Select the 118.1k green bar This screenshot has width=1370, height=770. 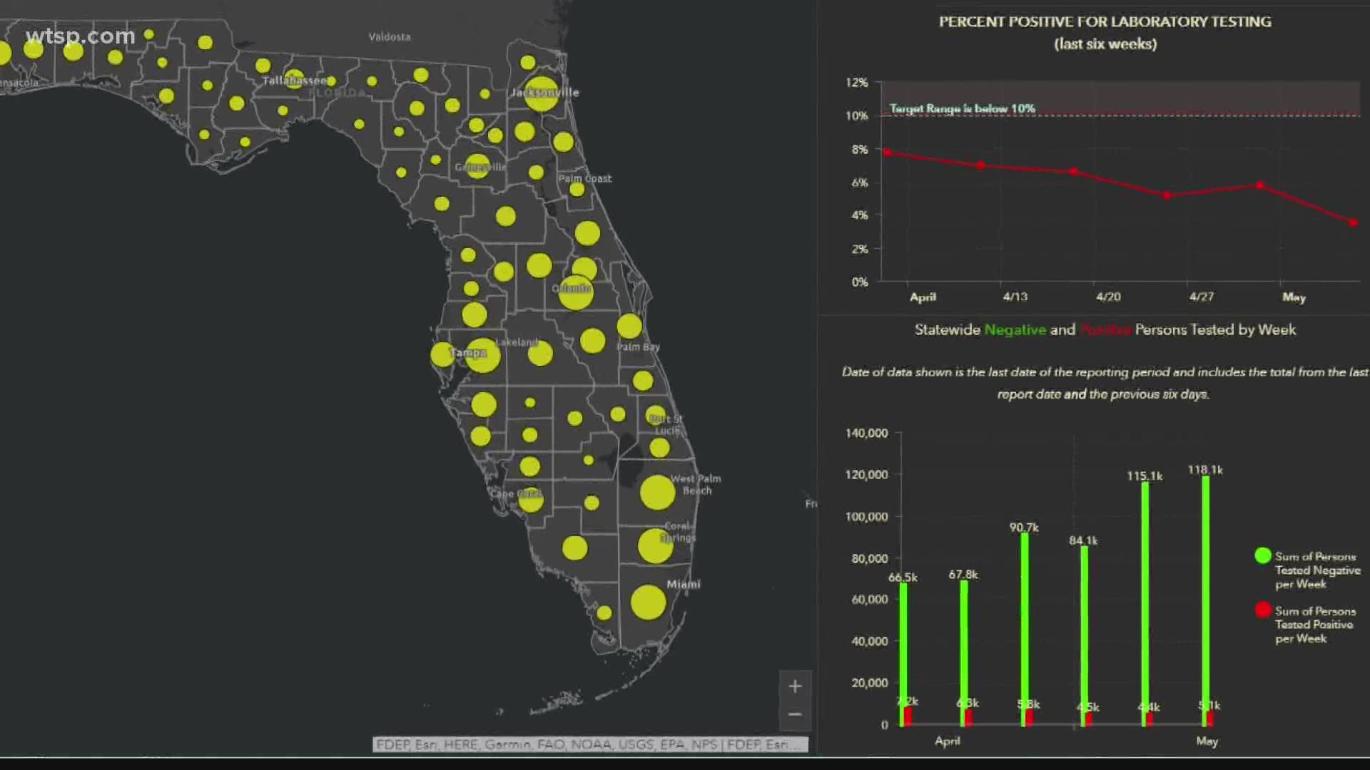(x=1205, y=599)
